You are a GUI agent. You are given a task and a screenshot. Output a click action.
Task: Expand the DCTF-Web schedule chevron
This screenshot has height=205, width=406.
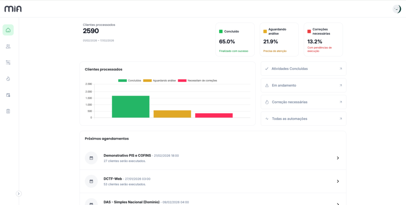point(338,181)
